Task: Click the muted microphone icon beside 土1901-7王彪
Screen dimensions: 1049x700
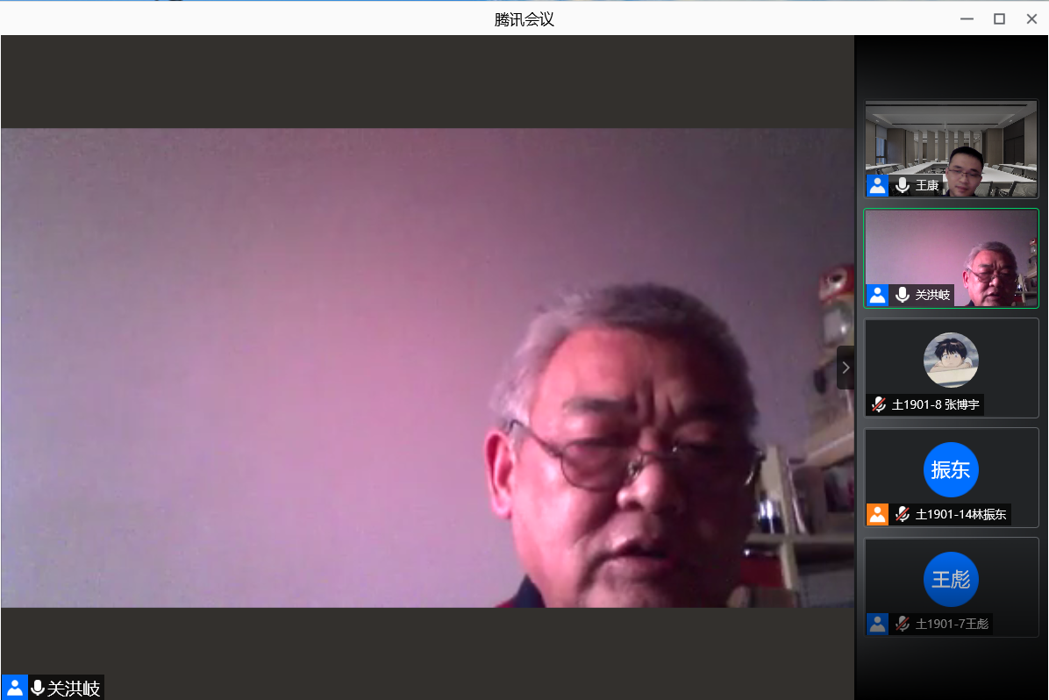Action: click(902, 624)
